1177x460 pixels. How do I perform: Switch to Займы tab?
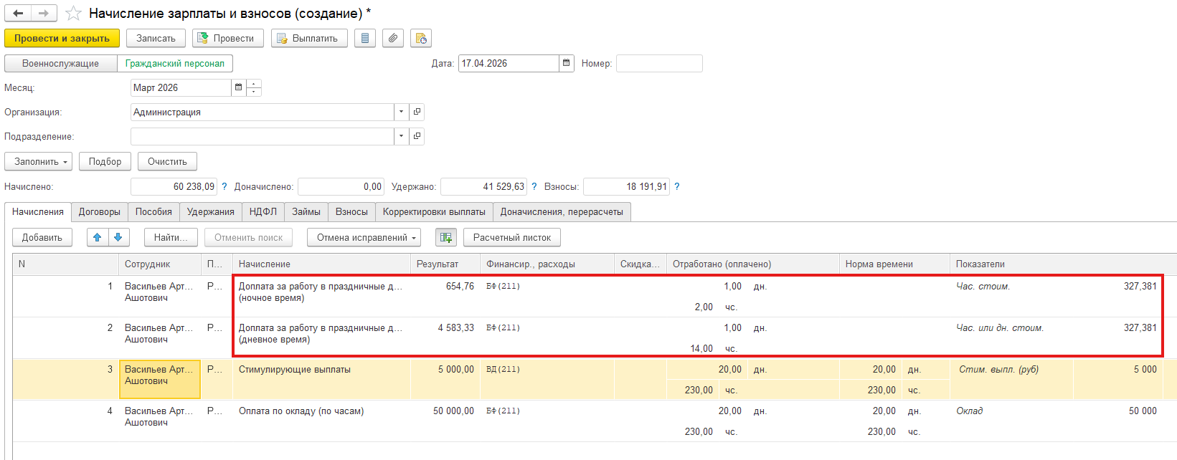coord(306,211)
